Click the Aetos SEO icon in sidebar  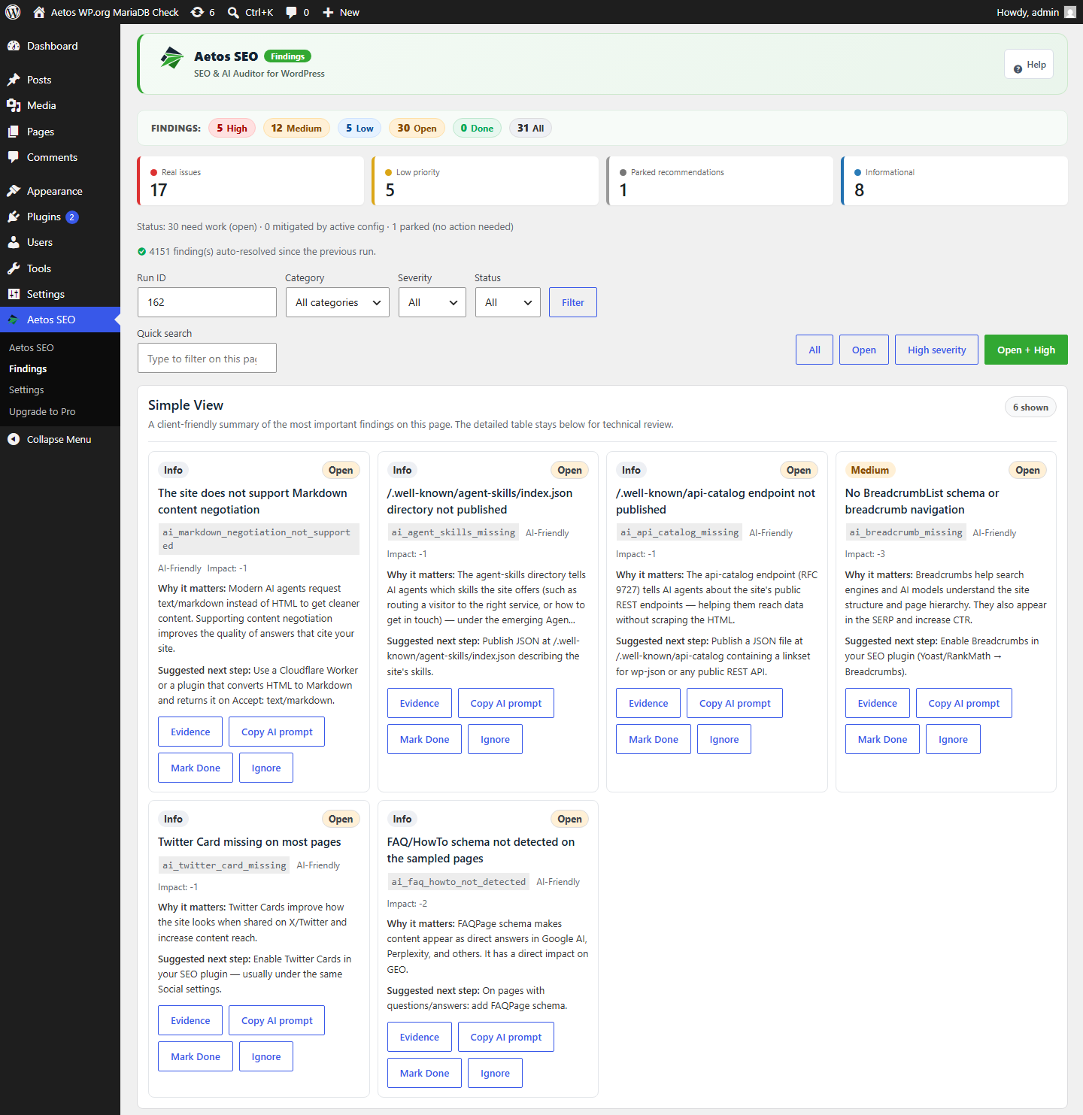[x=14, y=320]
